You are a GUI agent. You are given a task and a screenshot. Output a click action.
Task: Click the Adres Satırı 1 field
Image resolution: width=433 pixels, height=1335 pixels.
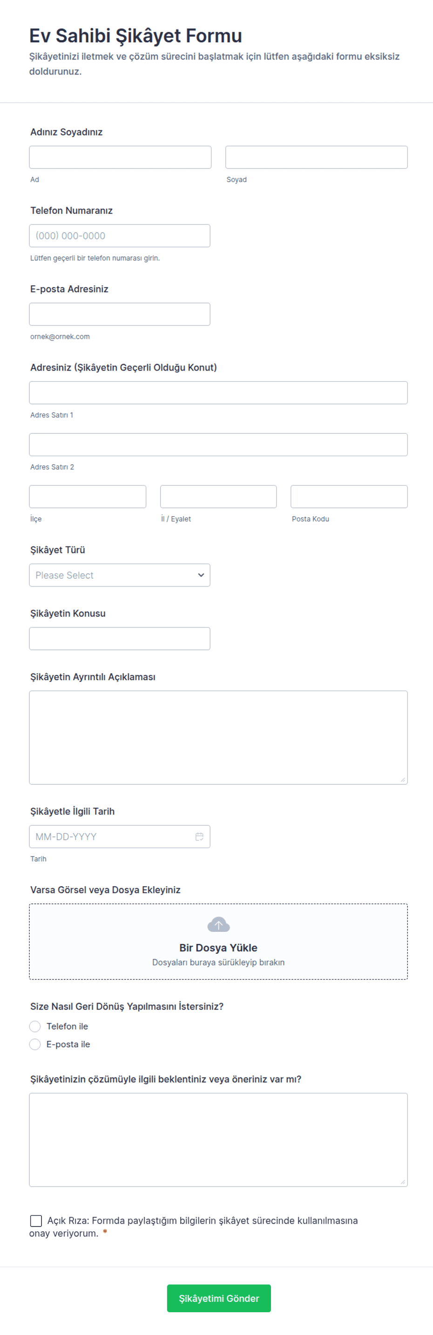pyautogui.click(x=218, y=393)
